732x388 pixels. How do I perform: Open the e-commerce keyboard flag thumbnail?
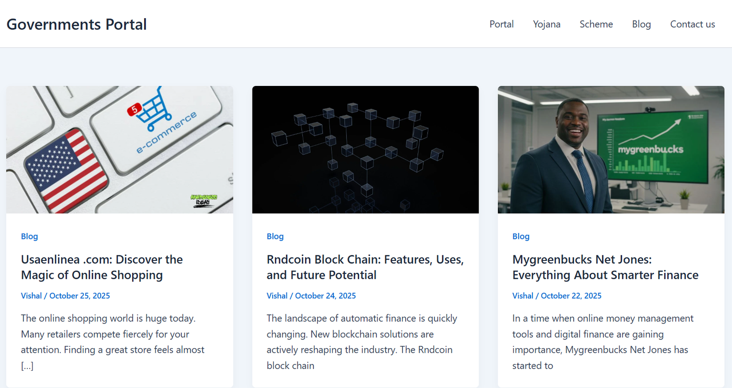119,149
